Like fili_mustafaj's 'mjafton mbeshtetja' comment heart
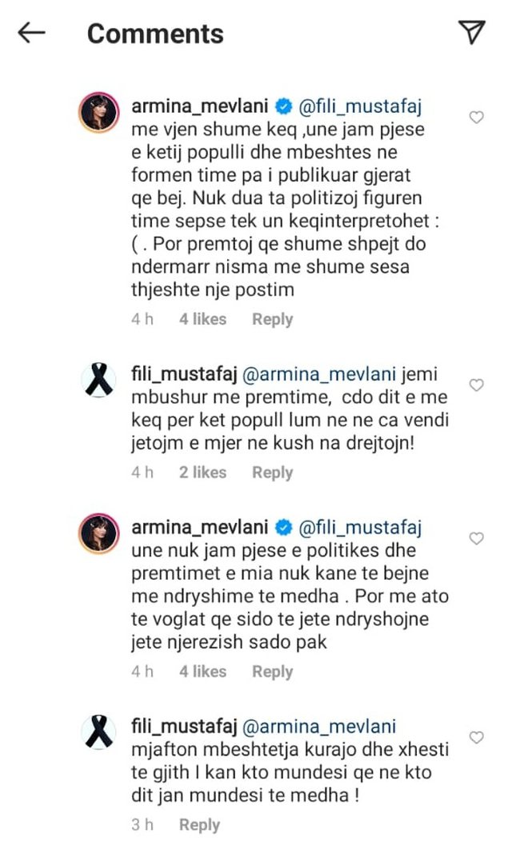This screenshot has width=512, height=865. [476, 737]
